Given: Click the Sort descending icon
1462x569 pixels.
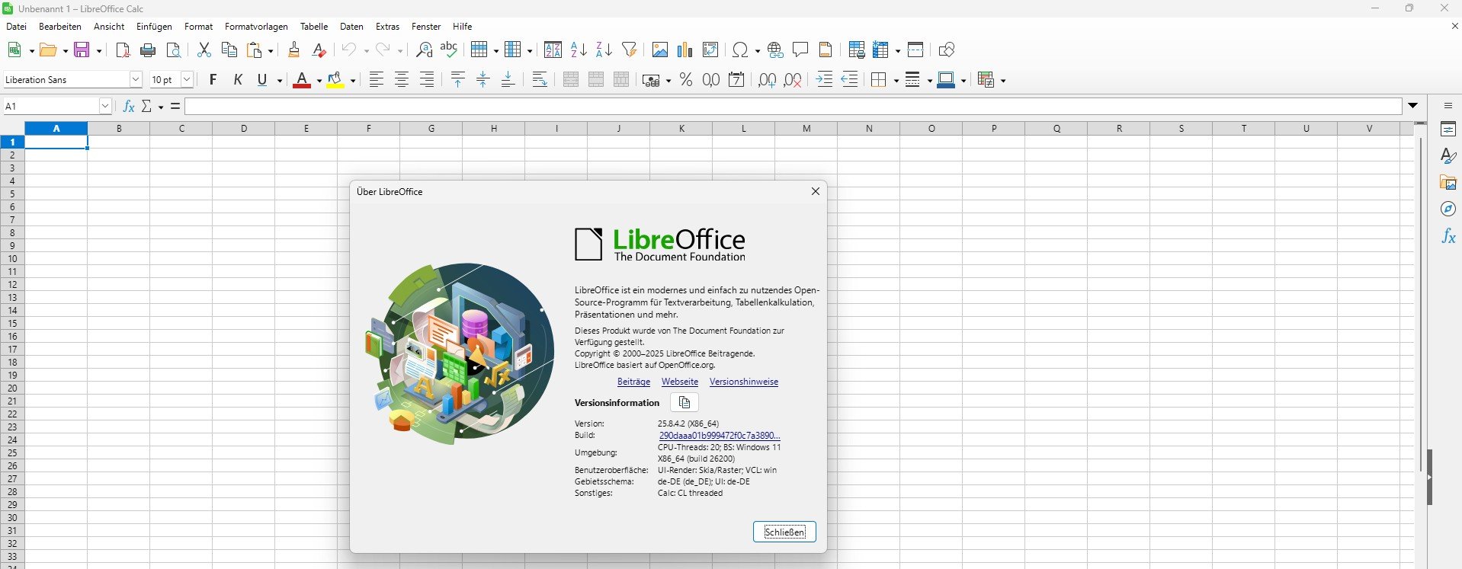Looking at the screenshot, I should coord(604,50).
